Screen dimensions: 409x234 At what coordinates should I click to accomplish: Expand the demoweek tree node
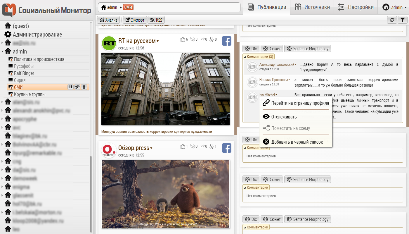click(2, 178)
